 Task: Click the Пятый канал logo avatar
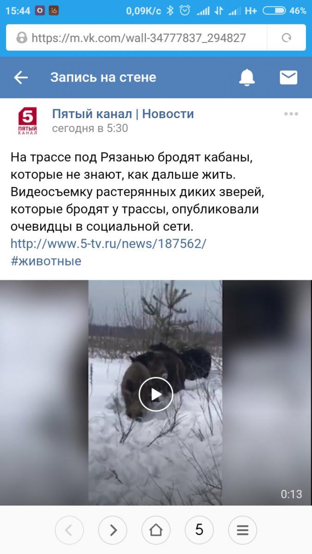[x=28, y=121]
